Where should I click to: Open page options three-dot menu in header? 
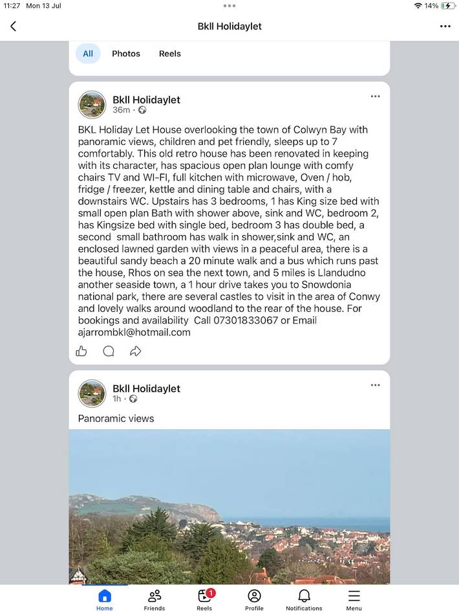(445, 26)
